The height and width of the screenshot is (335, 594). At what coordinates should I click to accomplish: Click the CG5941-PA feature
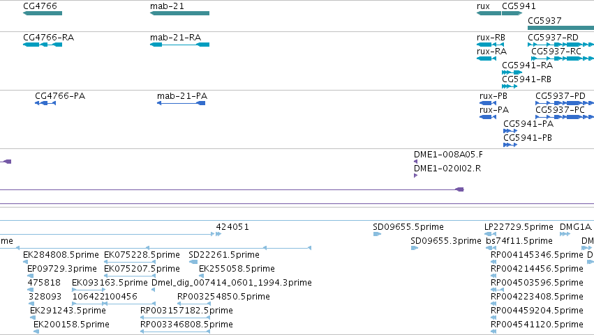click(x=510, y=131)
